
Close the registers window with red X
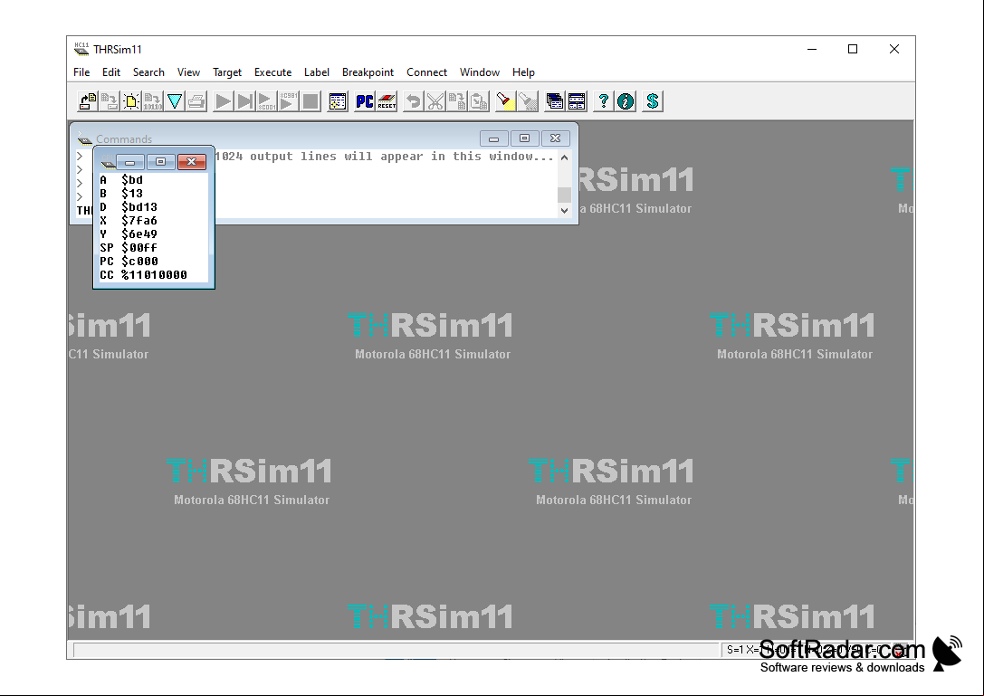click(x=191, y=162)
